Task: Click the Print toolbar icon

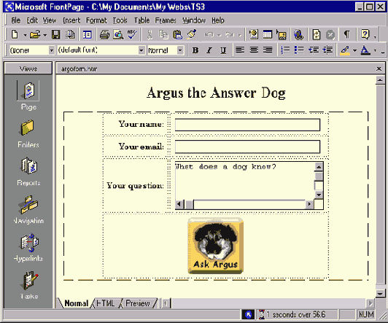Action: pyautogui.click(x=105, y=34)
